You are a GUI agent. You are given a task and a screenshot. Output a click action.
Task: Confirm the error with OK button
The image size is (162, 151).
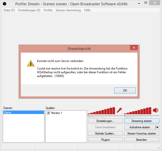(125, 90)
